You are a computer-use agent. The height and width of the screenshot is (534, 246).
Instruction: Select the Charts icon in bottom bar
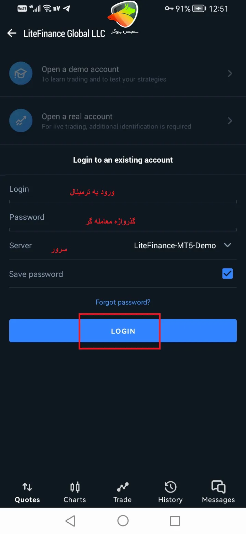pos(74,486)
